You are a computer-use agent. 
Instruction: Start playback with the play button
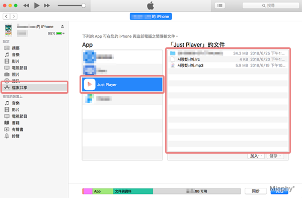tap(37, 6)
